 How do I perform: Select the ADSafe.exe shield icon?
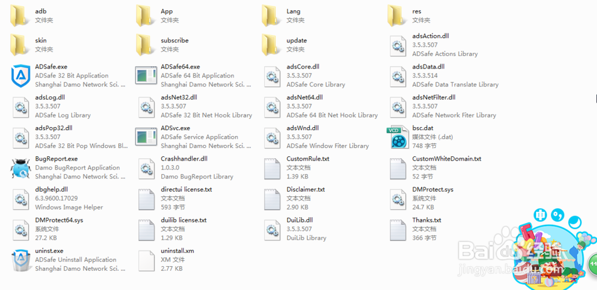(20, 76)
